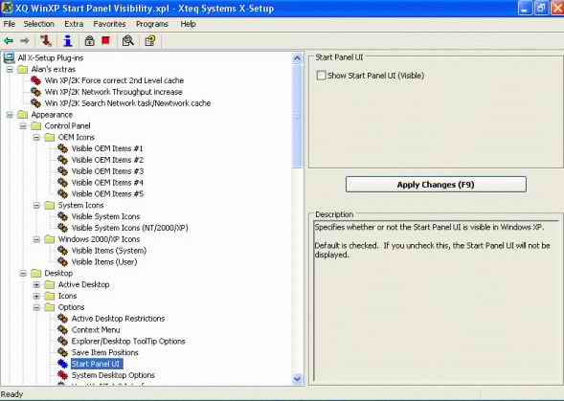Click the Appearance folder icon

coord(23,114)
